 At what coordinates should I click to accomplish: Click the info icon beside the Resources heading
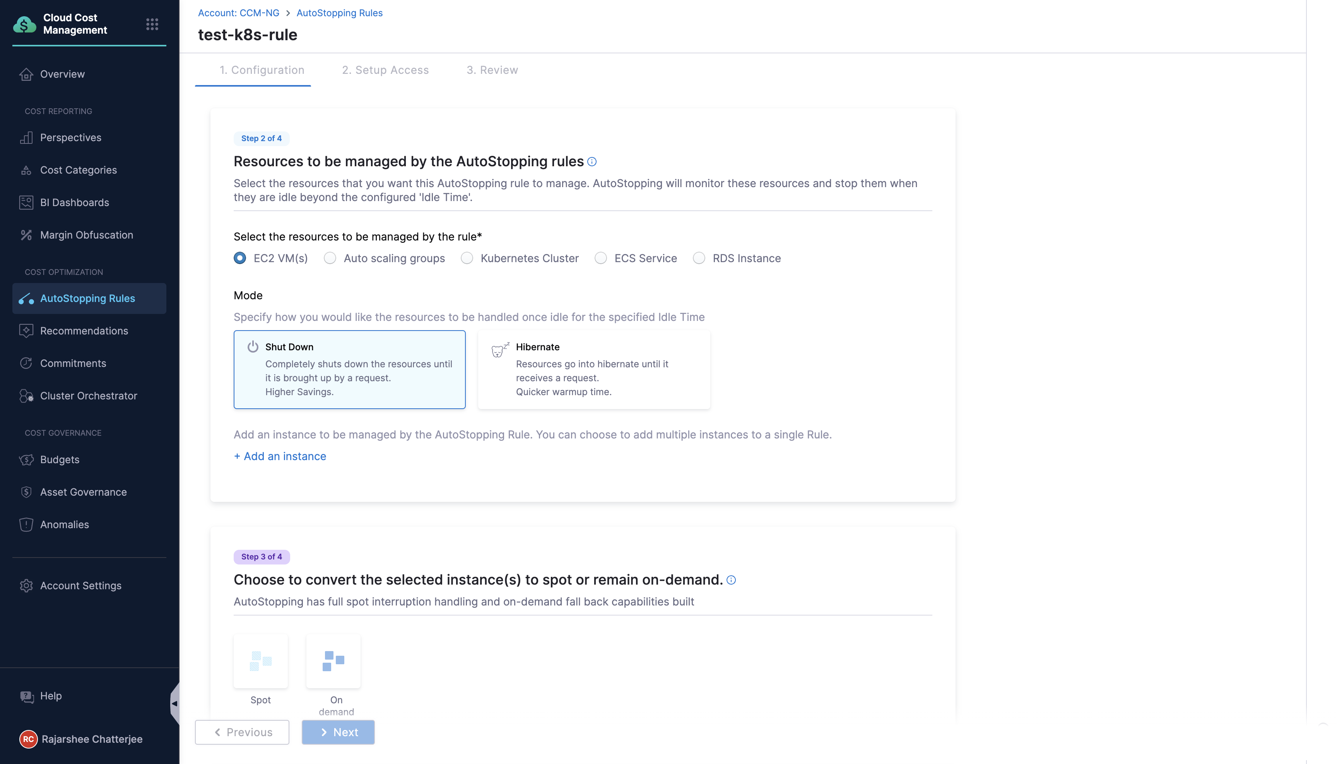click(x=592, y=162)
